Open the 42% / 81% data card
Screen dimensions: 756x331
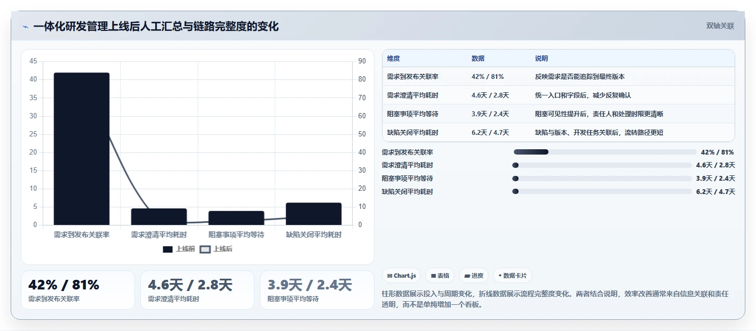click(x=78, y=290)
